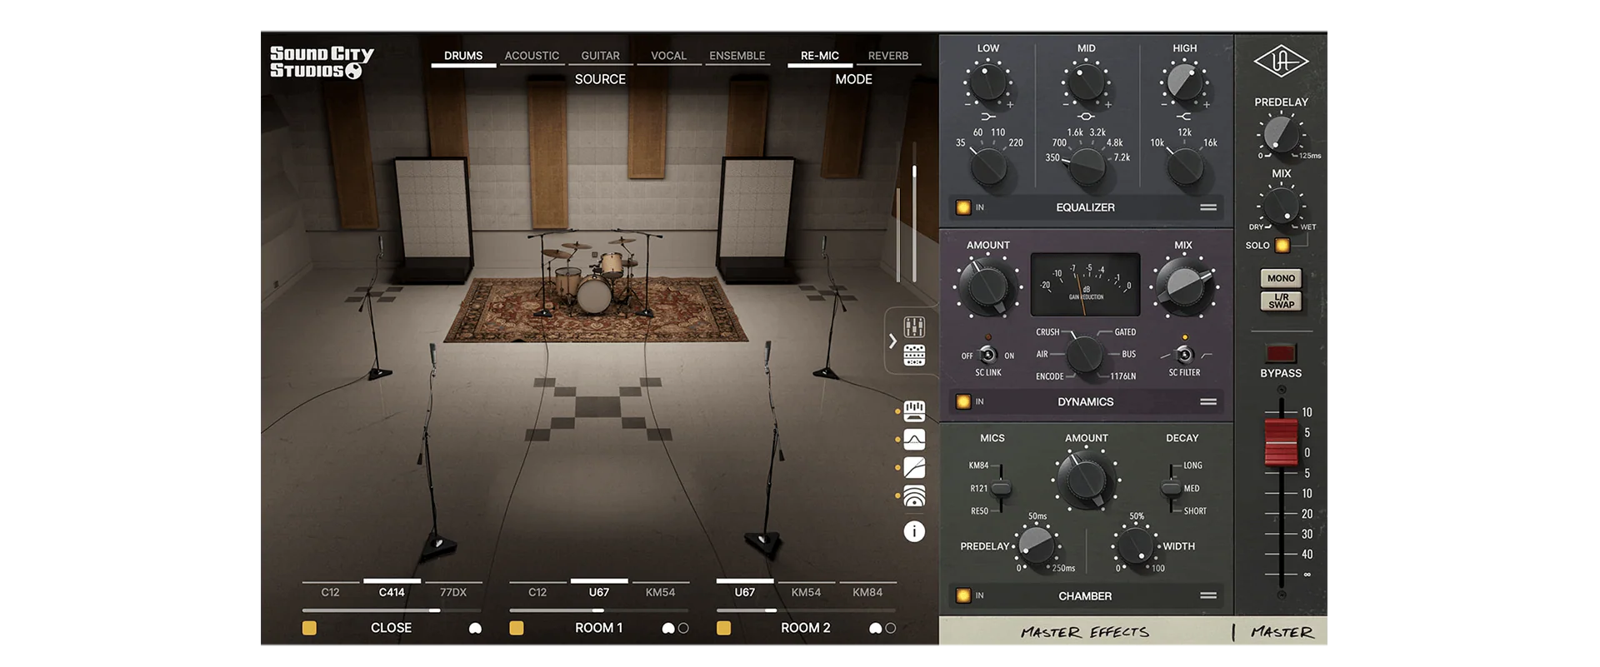Screen dimensions: 1600x667
Task: Click the L/R SWAP button
Action: 1281,301
